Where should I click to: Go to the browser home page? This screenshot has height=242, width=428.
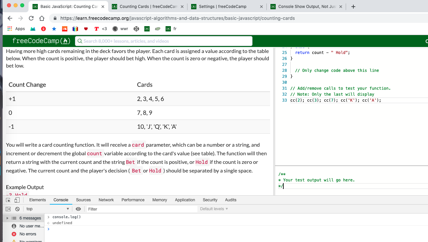pyautogui.click(x=42, y=18)
